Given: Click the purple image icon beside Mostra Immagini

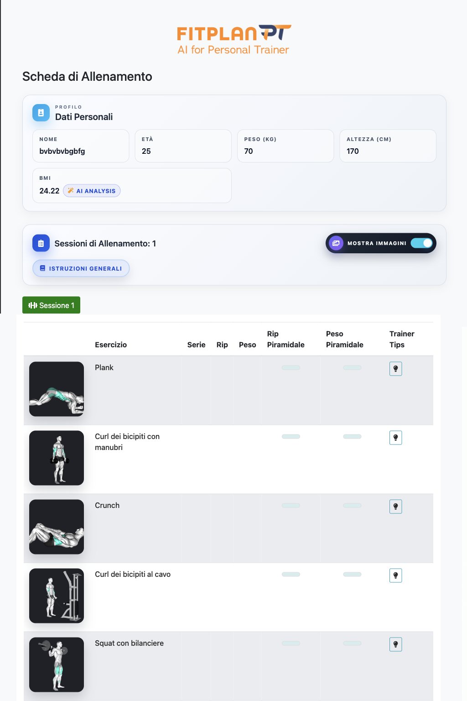Looking at the screenshot, I should tap(336, 243).
